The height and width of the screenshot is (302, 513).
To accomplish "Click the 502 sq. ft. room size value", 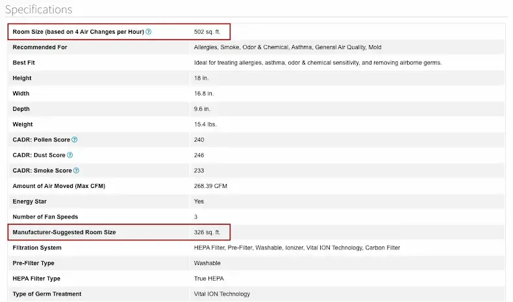I will pos(207,32).
